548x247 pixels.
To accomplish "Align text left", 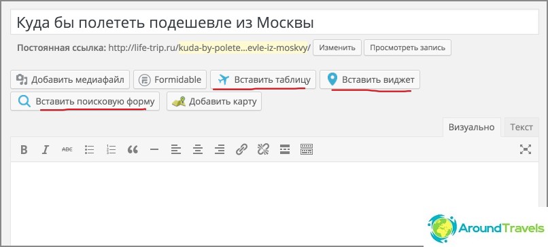I will pos(176,150).
